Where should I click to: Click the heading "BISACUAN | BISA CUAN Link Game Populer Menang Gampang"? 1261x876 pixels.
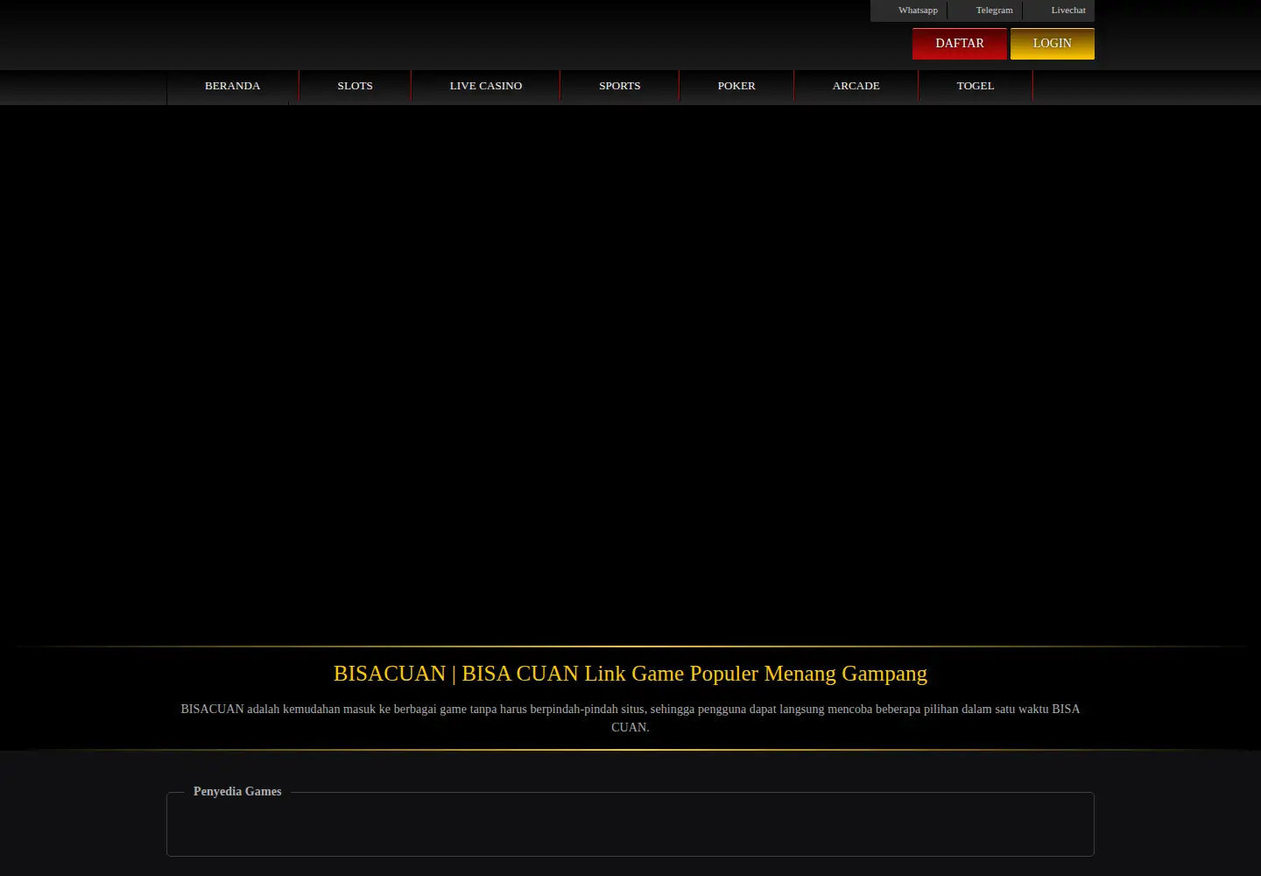[630, 674]
